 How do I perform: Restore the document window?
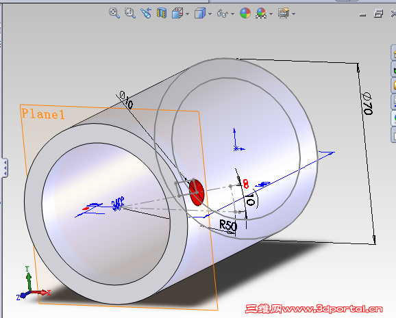(x=378, y=13)
